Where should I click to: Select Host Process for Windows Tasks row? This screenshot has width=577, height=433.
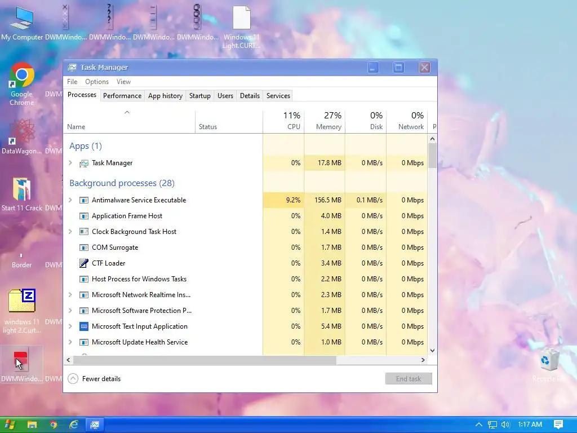(x=246, y=279)
